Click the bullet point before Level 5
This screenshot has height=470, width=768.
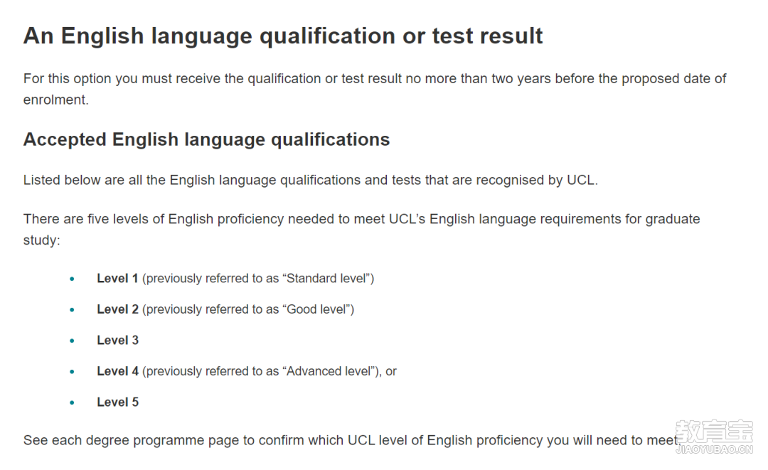pos(72,402)
